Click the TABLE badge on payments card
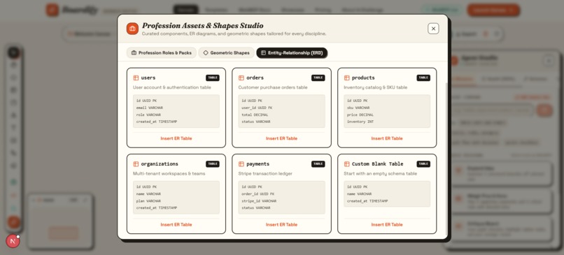The width and height of the screenshot is (564, 255). coord(318,163)
